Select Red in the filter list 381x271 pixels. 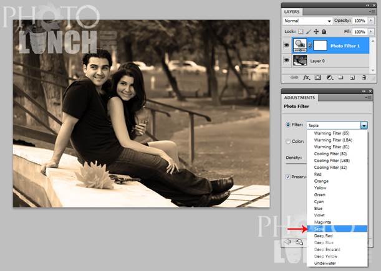[x=337, y=174]
